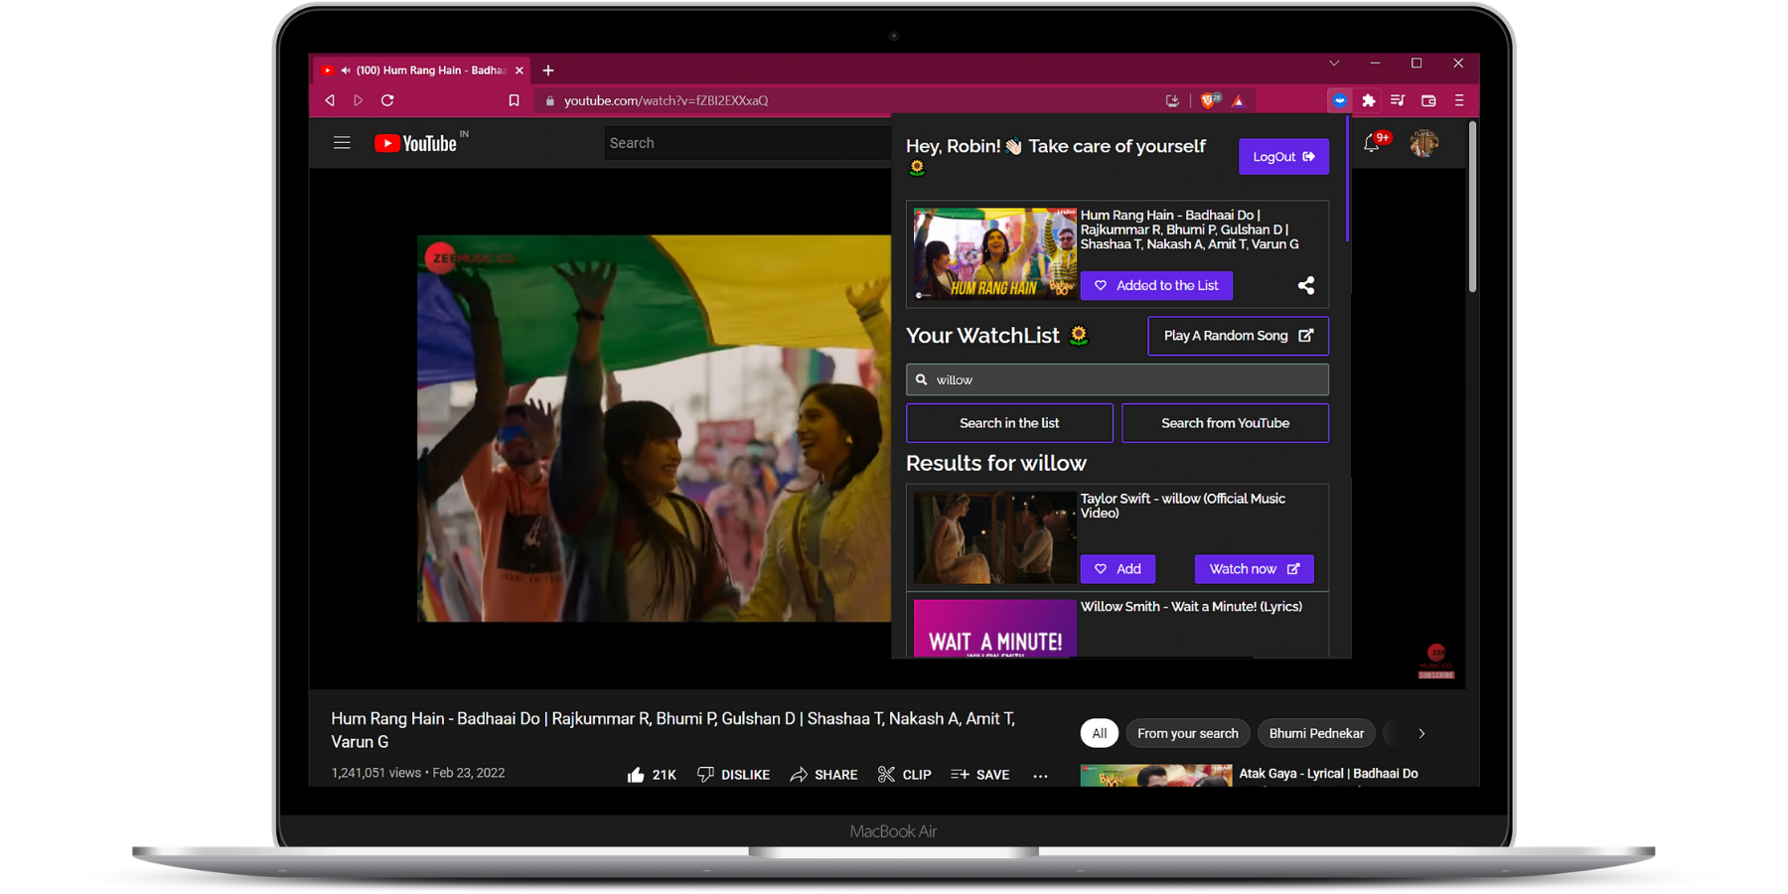Viewport: 1788px width, 894px height.
Task: Click Taylor Swift willow thumbnail
Action: 994,537
